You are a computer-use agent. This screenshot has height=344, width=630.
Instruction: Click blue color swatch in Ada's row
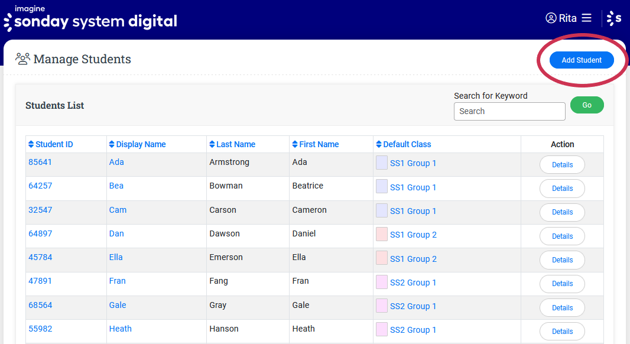(382, 163)
